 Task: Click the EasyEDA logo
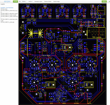[x=7, y=1]
